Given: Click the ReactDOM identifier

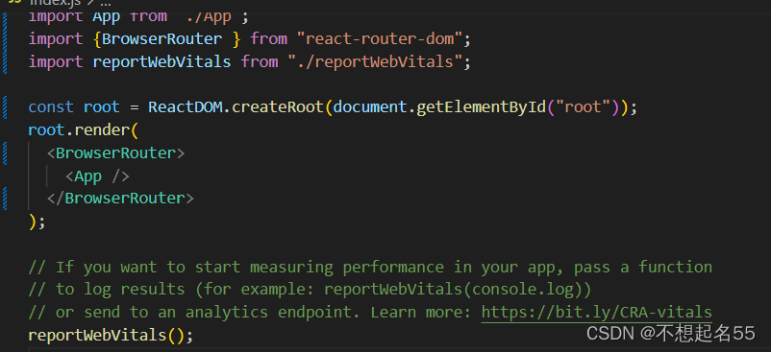Looking at the screenshot, I should (185, 106).
